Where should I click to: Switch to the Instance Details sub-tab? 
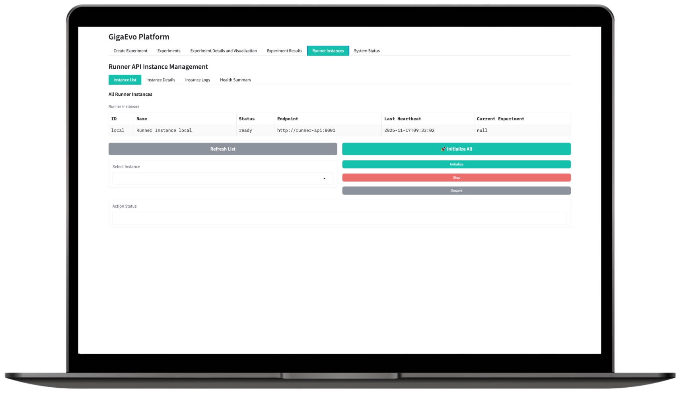[160, 80]
